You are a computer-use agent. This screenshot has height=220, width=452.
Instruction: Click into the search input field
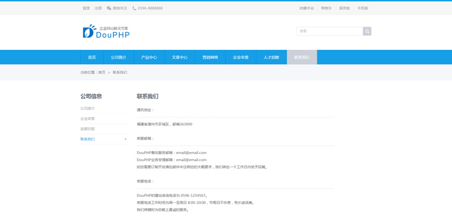(329, 31)
